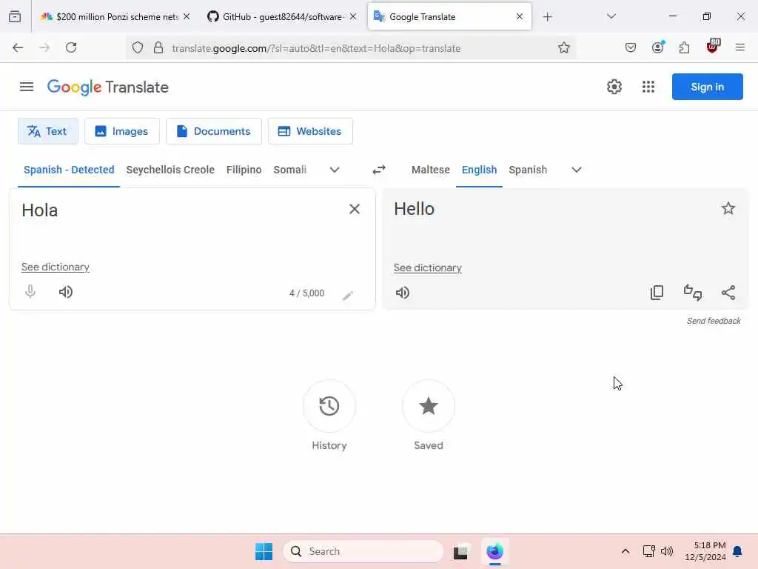Image resolution: width=758 pixels, height=569 pixels.
Task: Open the Google Translate main menu hamburger
Action: [x=27, y=87]
